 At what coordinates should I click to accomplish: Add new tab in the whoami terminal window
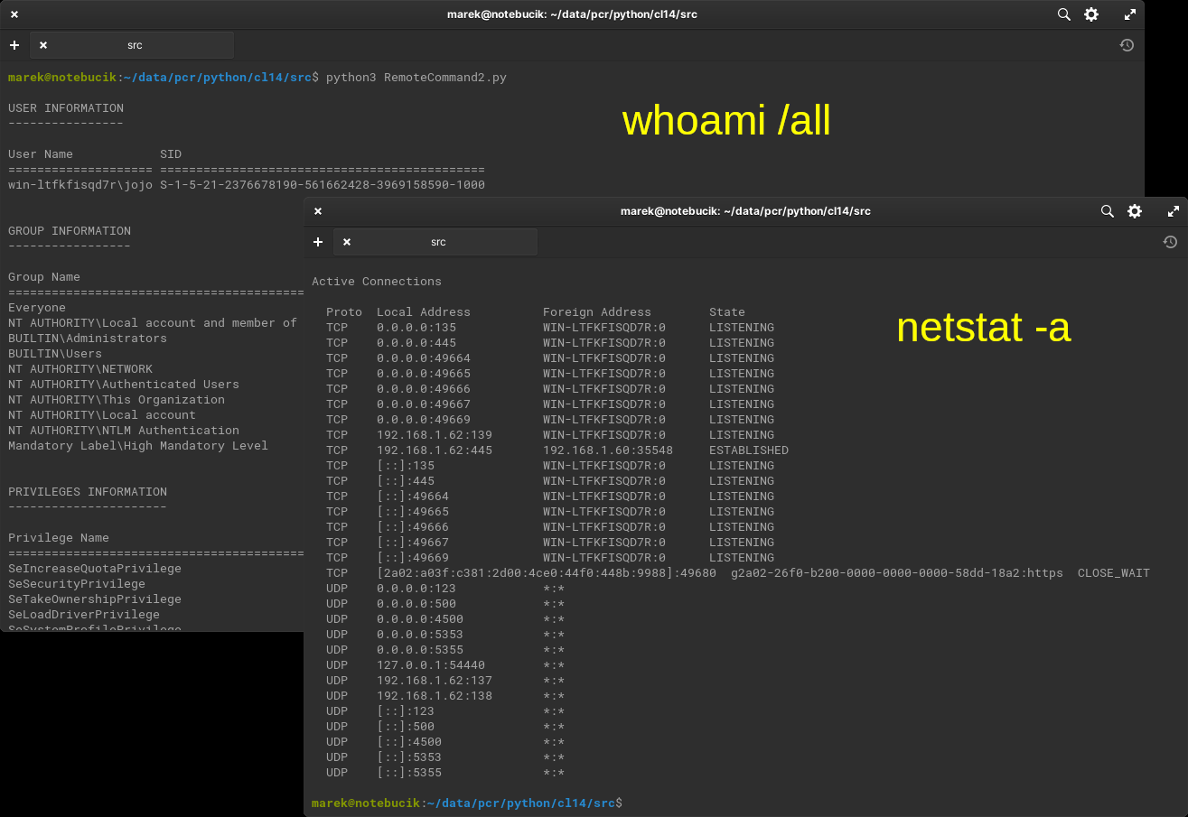tap(14, 45)
